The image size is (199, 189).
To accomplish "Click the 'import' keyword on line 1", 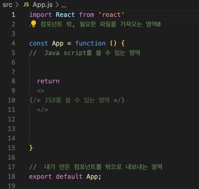I will pyautogui.click(x=40, y=15).
